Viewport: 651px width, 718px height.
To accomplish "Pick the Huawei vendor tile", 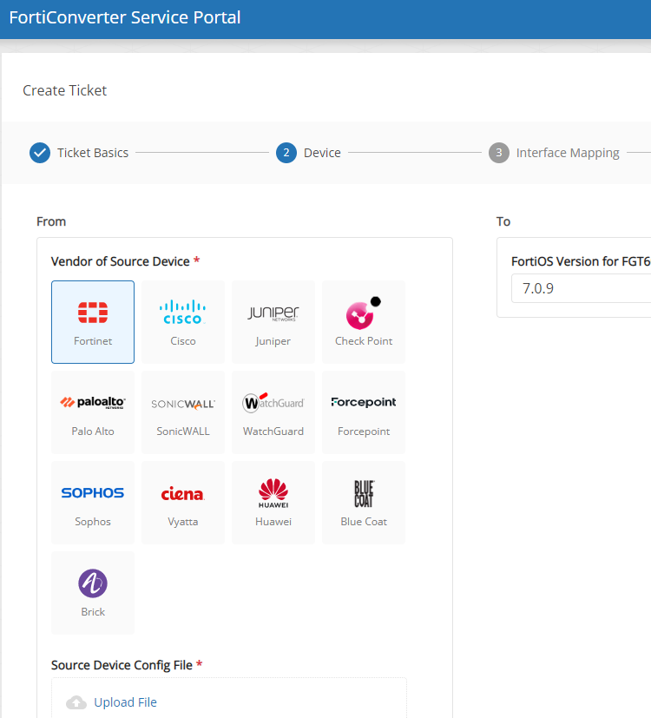I will tap(273, 503).
